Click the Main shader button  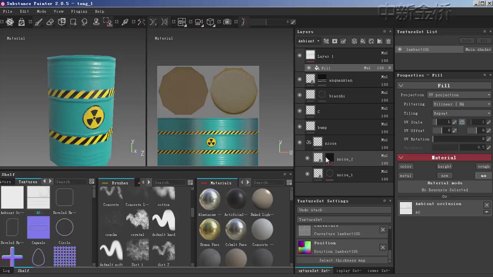click(x=478, y=50)
